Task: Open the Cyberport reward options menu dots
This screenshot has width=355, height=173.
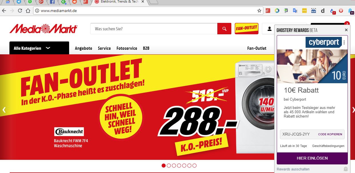Action: coord(344,42)
